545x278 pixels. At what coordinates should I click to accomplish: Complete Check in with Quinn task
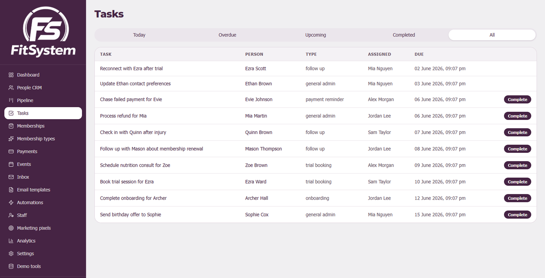517,132
